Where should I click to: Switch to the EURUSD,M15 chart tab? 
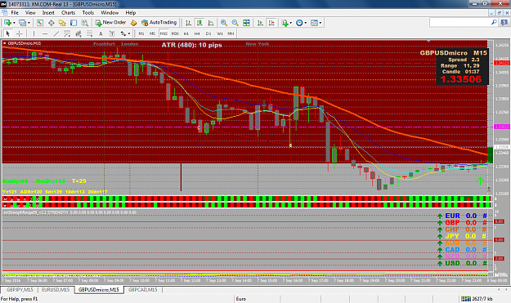click(x=56, y=290)
